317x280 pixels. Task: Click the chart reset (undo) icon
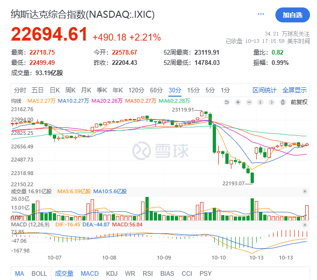227,102
